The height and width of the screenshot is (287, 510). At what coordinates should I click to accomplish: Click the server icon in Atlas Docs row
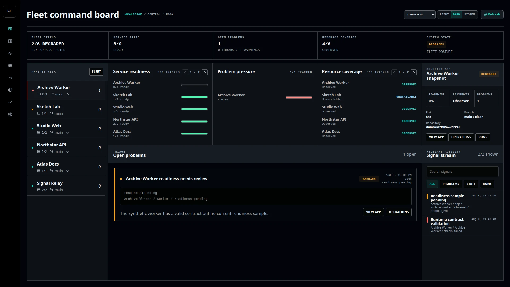click(x=39, y=171)
